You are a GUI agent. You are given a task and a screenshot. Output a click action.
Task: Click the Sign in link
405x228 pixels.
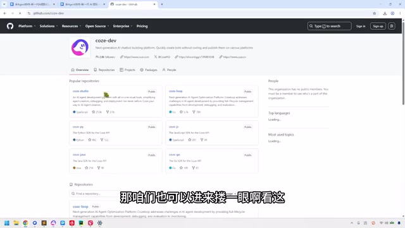(x=361, y=26)
